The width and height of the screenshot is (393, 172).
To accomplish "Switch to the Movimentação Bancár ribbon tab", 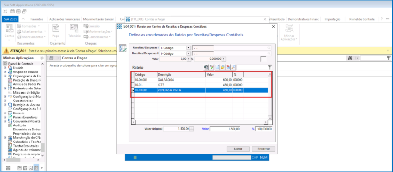I will click(x=98, y=19).
